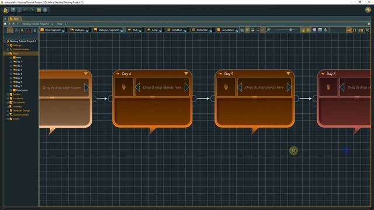The height and width of the screenshot is (210, 374).
Task: Click right arrow in Day 5 attachment strip
Action: click(289, 87)
